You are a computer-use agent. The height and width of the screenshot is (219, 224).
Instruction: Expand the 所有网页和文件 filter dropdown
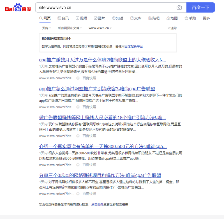70,28
